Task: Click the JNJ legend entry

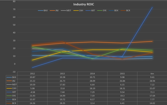Action: 54,10
